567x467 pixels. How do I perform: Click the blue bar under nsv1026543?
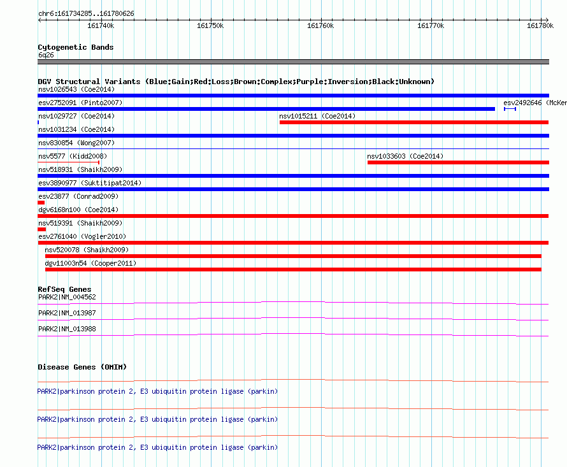(x=293, y=96)
